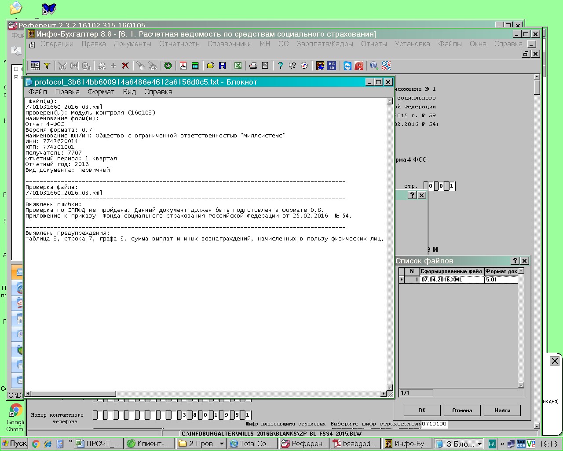Open Документы menu in Инфо-Бухгалтер

click(x=132, y=44)
